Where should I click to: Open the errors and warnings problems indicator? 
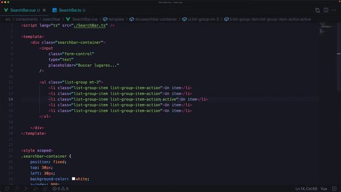click(60, 189)
